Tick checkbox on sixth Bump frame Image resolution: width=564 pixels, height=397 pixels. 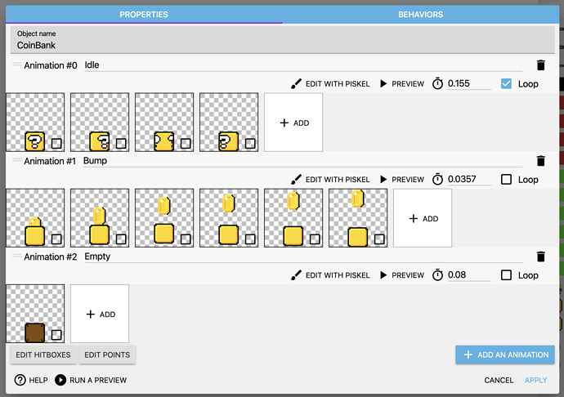379,239
